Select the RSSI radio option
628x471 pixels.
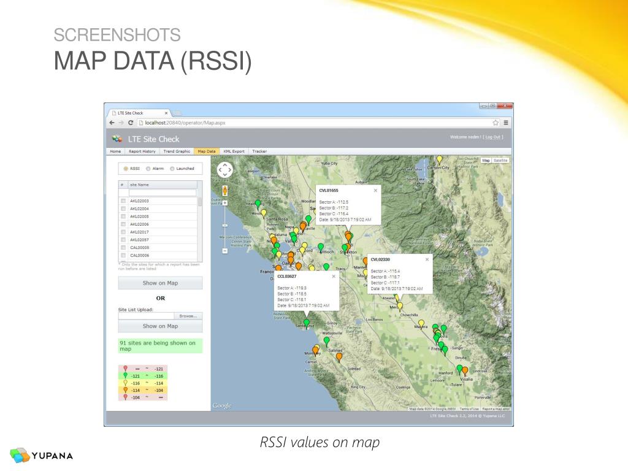pos(126,169)
